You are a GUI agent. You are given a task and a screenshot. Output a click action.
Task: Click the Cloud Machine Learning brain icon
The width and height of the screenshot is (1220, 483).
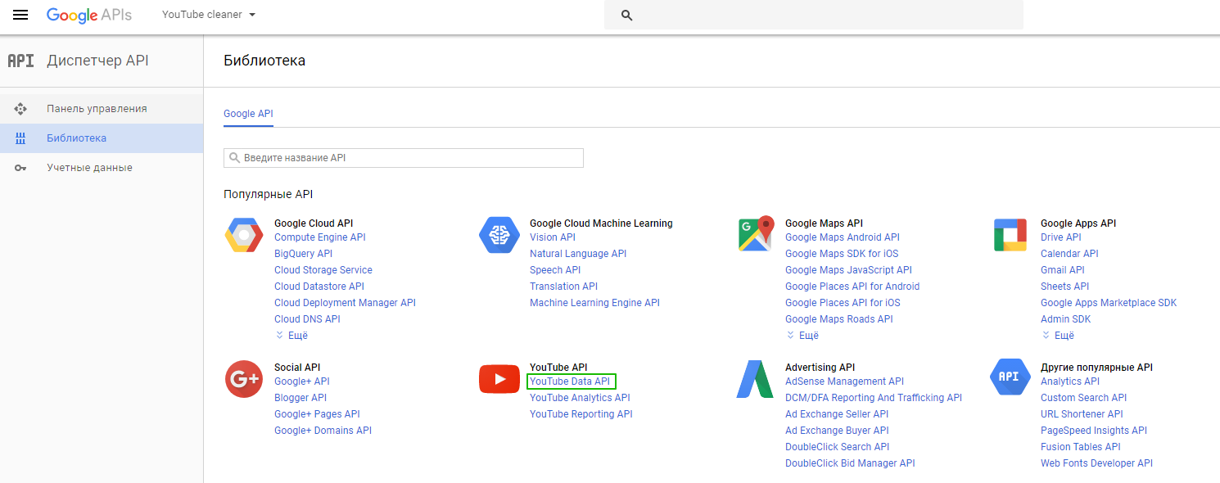(499, 236)
